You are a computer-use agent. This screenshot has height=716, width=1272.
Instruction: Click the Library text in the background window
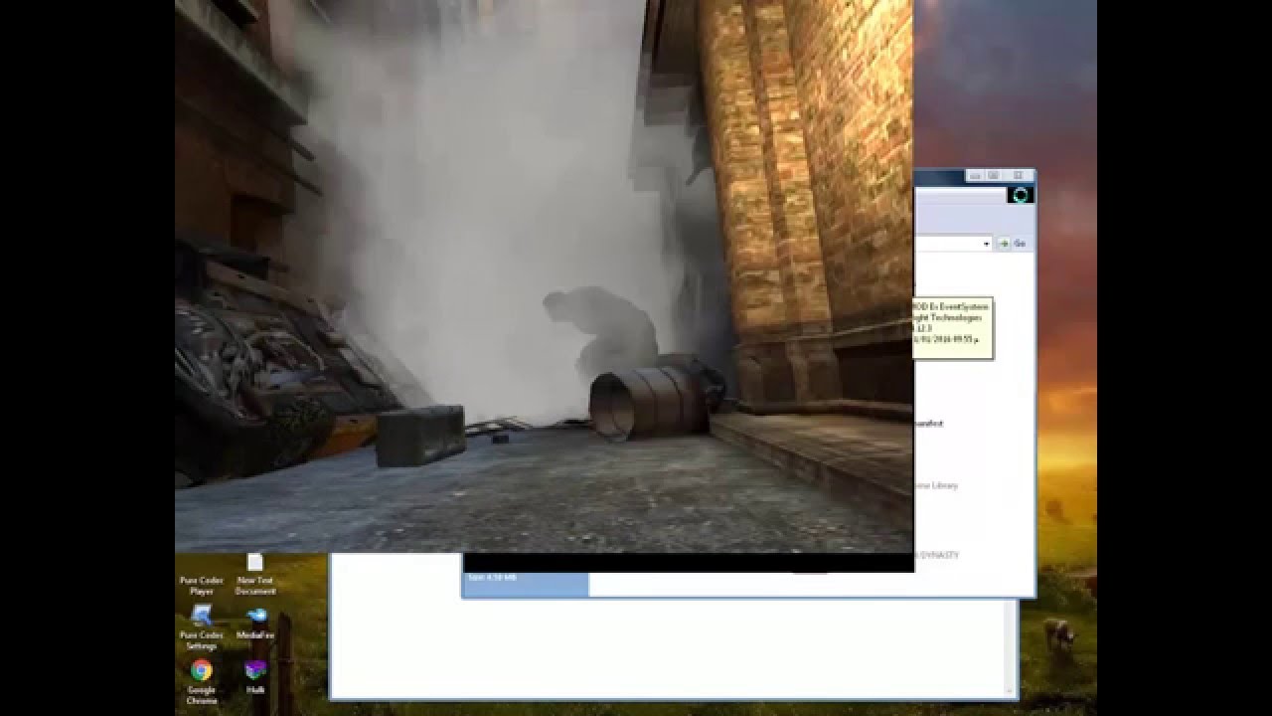click(945, 486)
